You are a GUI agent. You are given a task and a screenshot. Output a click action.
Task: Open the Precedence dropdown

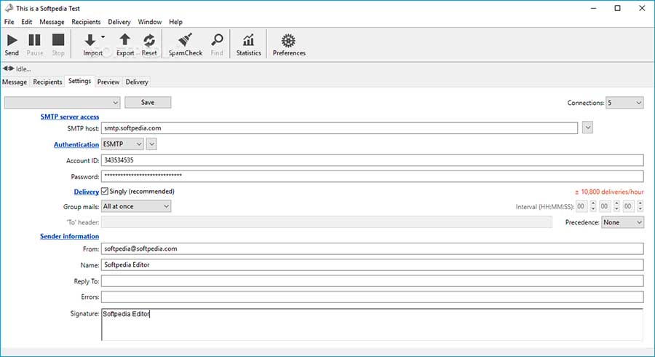622,222
